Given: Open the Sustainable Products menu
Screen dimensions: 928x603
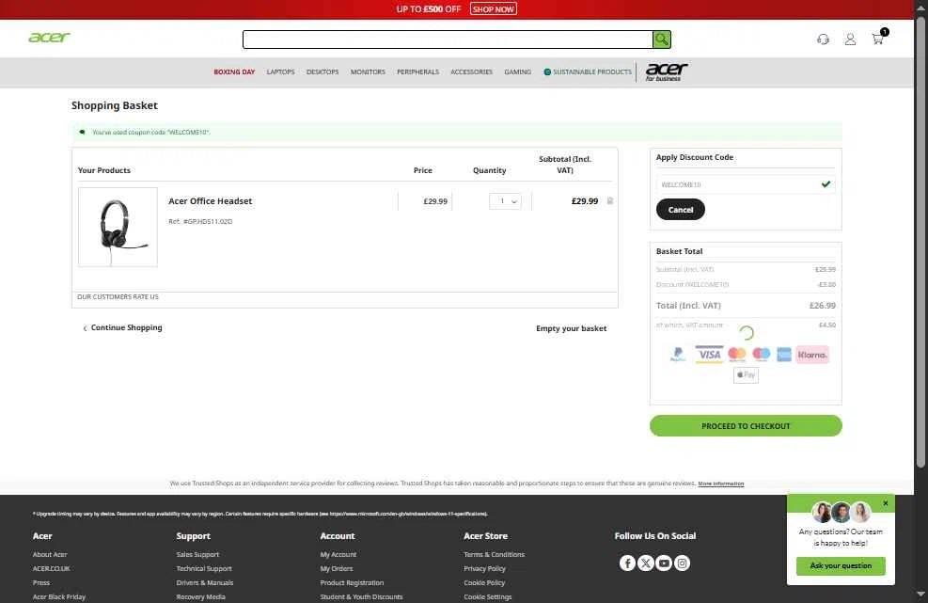Looking at the screenshot, I should click(588, 71).
